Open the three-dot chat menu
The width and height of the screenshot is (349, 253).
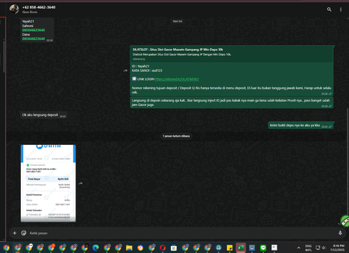coord(341,9)
